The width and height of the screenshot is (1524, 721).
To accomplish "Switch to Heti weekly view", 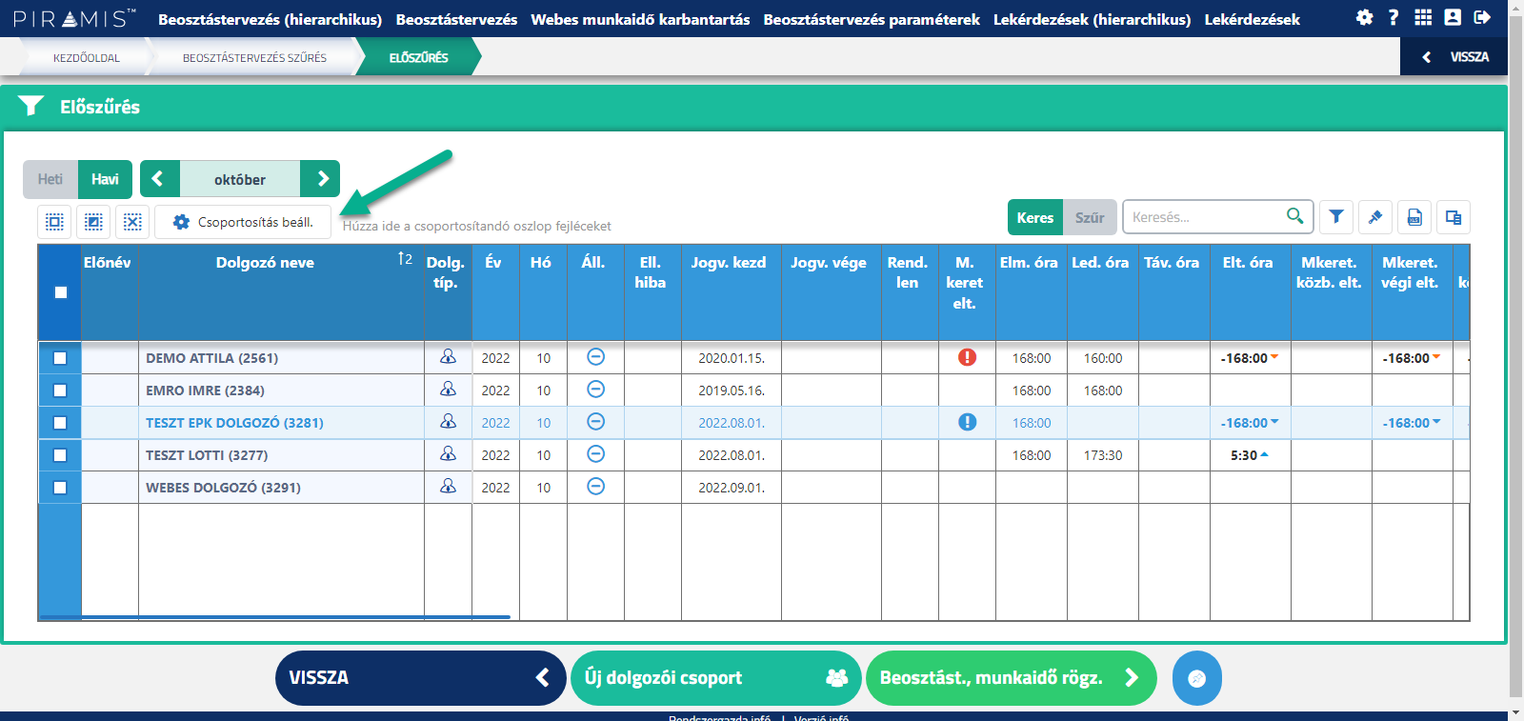I will pos(50,179).
